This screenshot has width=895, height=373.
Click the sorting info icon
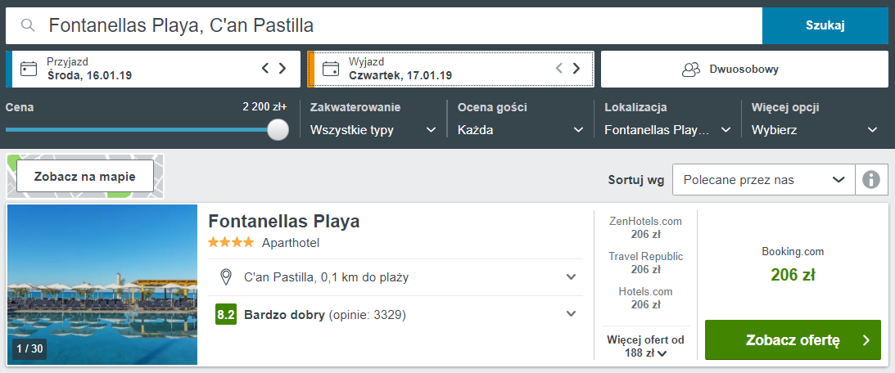871,179
